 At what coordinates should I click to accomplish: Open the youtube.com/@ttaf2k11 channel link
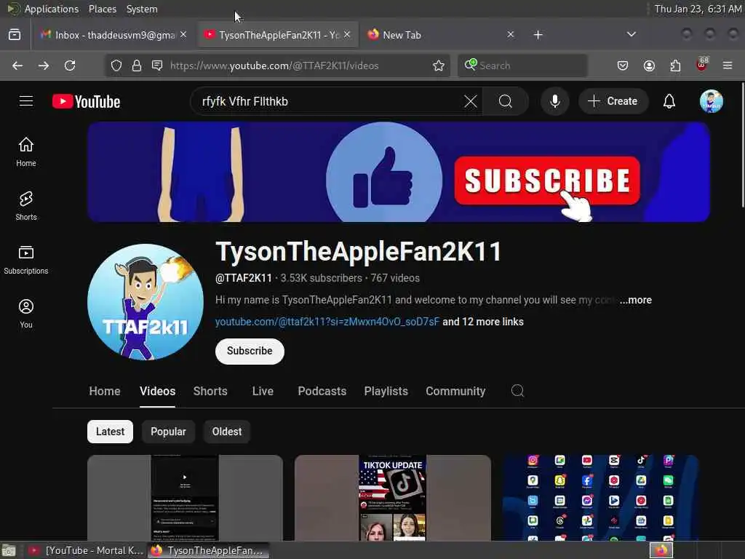point(327,322)
